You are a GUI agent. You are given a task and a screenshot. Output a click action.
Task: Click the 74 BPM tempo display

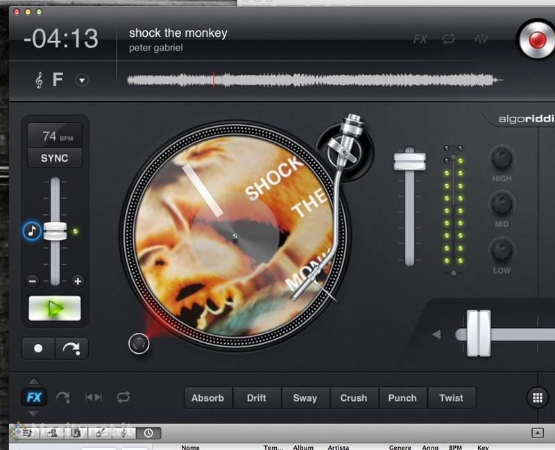pyautogui.click(x=55, y=136)
